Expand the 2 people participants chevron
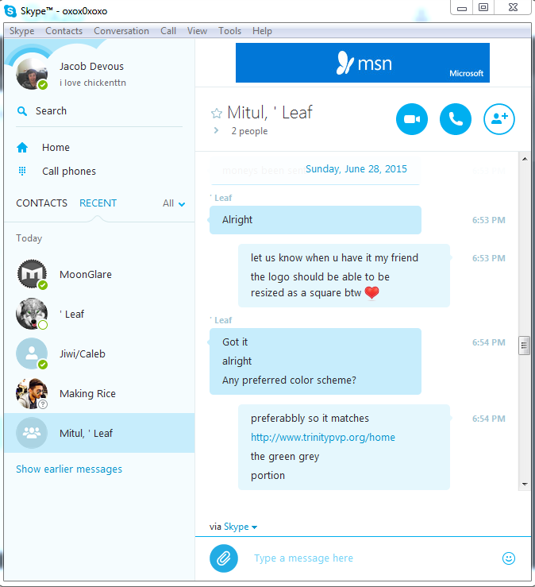Screen dimensions: 535x587 [216, 130]
